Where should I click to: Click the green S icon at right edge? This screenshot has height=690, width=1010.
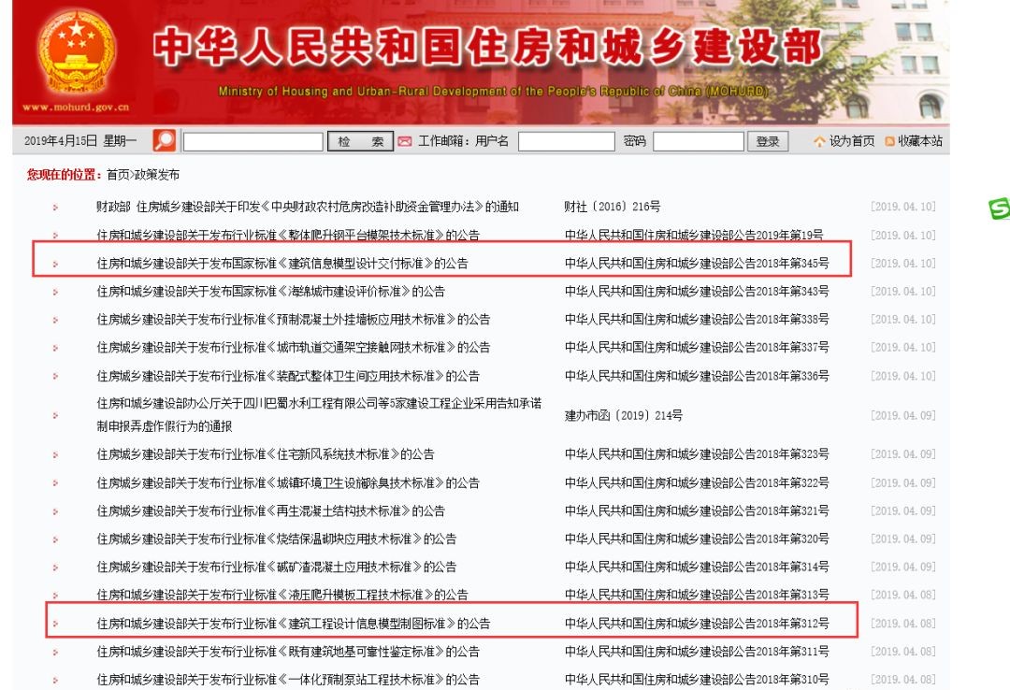click(x=999, y=208)
